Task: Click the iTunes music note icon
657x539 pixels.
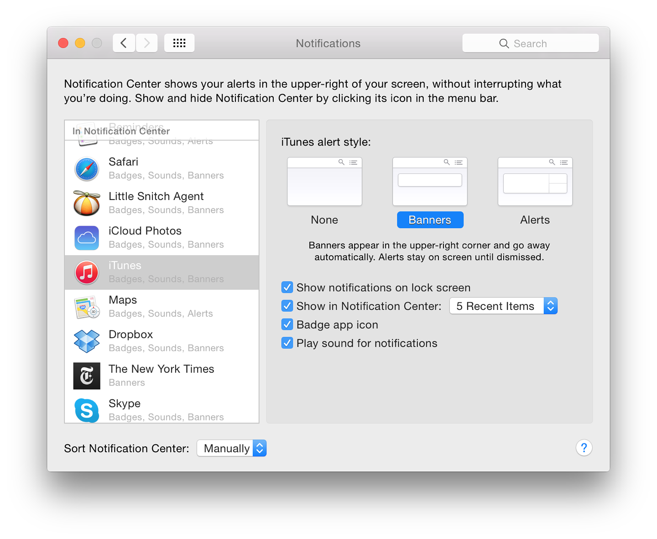Action: click(x=87, y=272)
